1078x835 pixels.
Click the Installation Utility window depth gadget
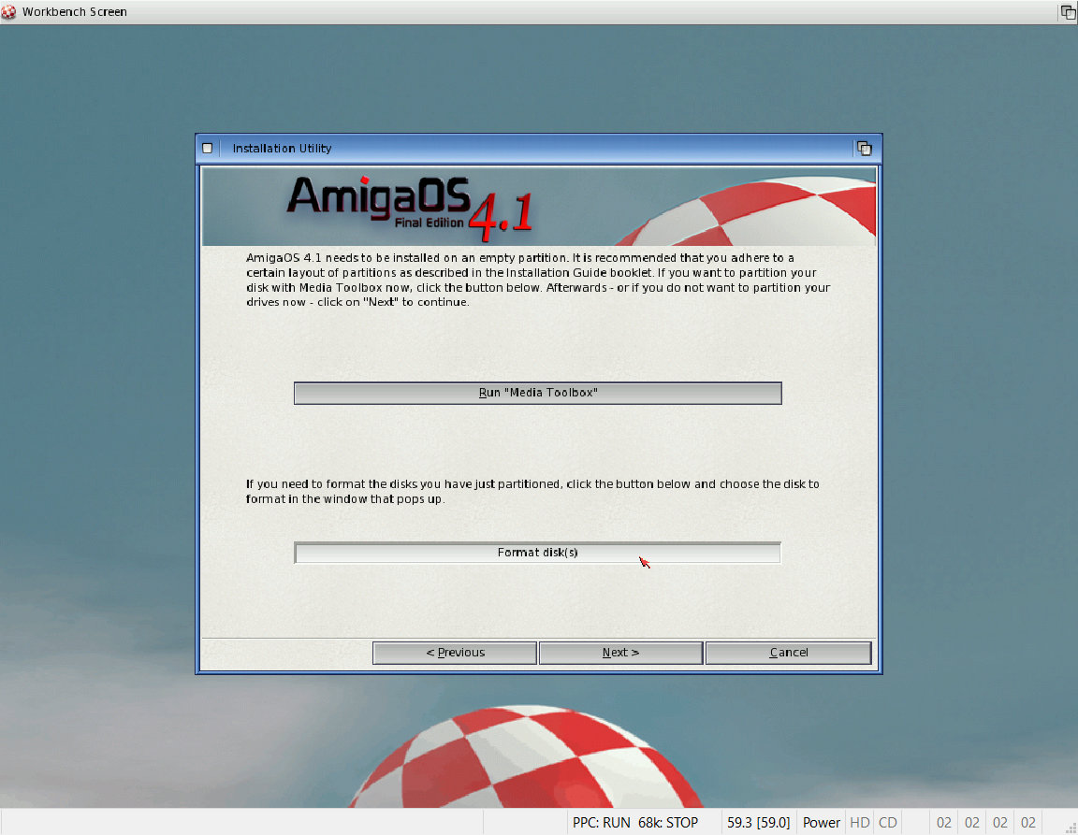[865, 149]
